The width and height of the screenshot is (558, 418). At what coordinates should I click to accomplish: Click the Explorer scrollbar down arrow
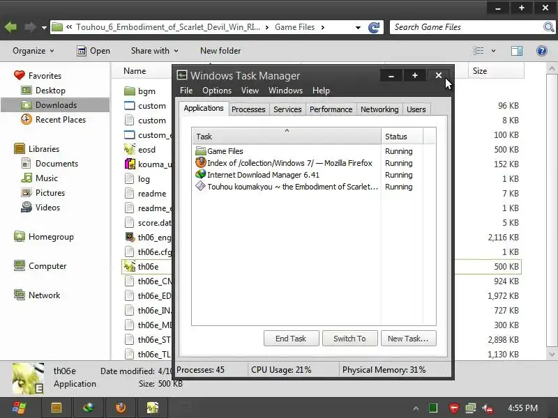tap(552, 355)
